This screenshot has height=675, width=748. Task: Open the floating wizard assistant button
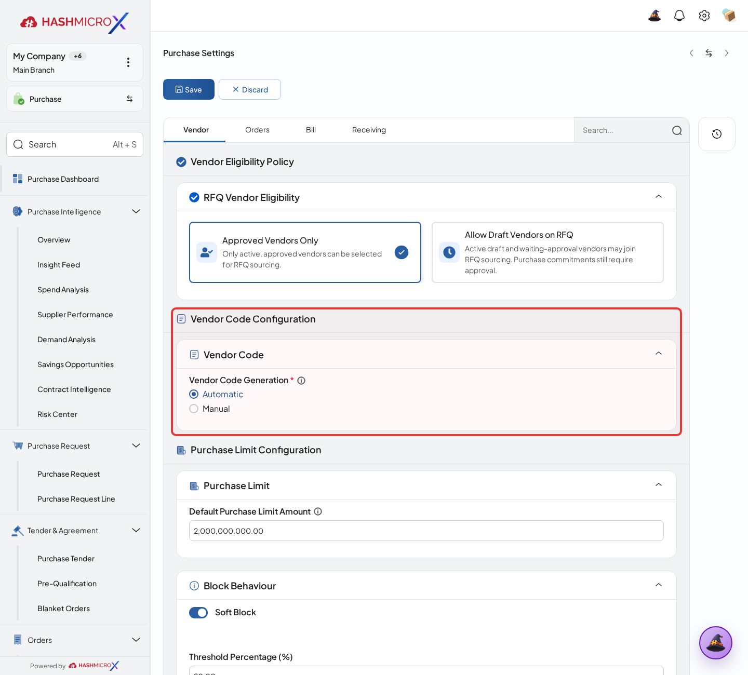[x=716, y=643]
